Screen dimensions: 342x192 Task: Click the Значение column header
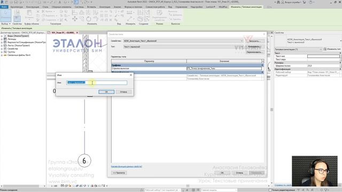(x=224, y=61)
